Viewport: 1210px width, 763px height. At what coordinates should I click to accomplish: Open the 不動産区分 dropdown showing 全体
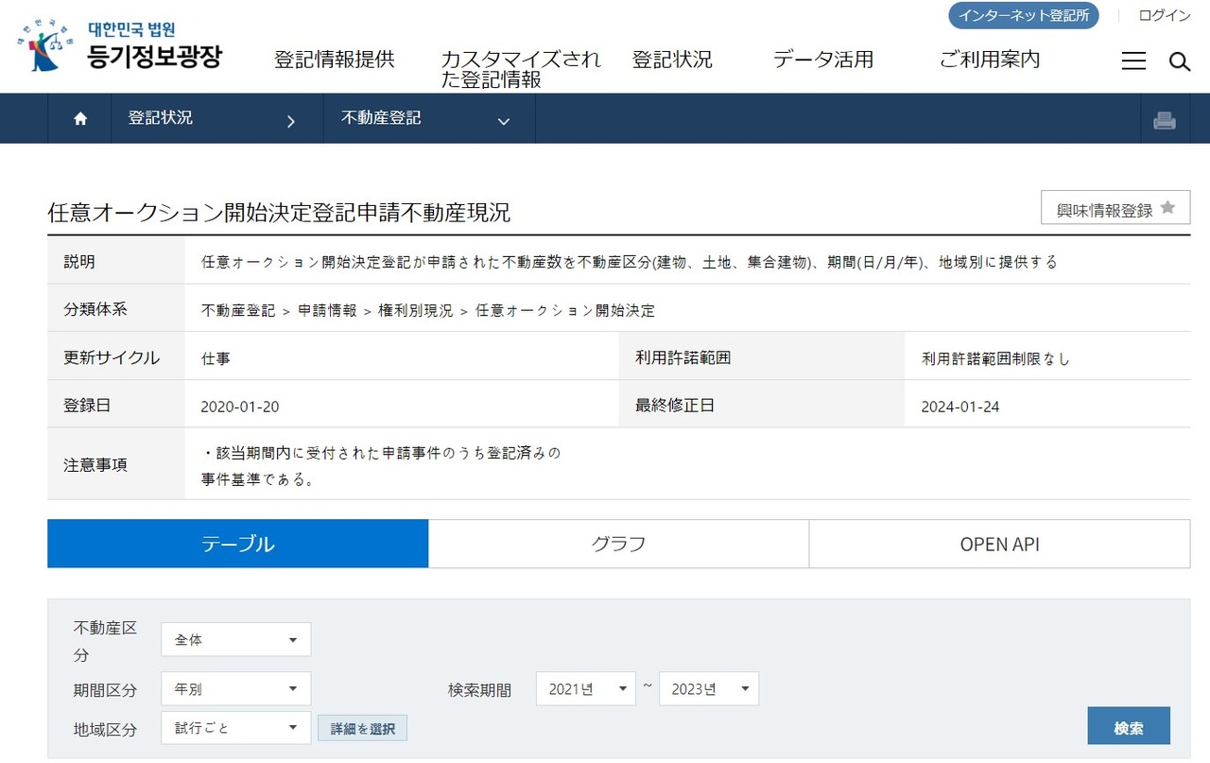(236, 640)
